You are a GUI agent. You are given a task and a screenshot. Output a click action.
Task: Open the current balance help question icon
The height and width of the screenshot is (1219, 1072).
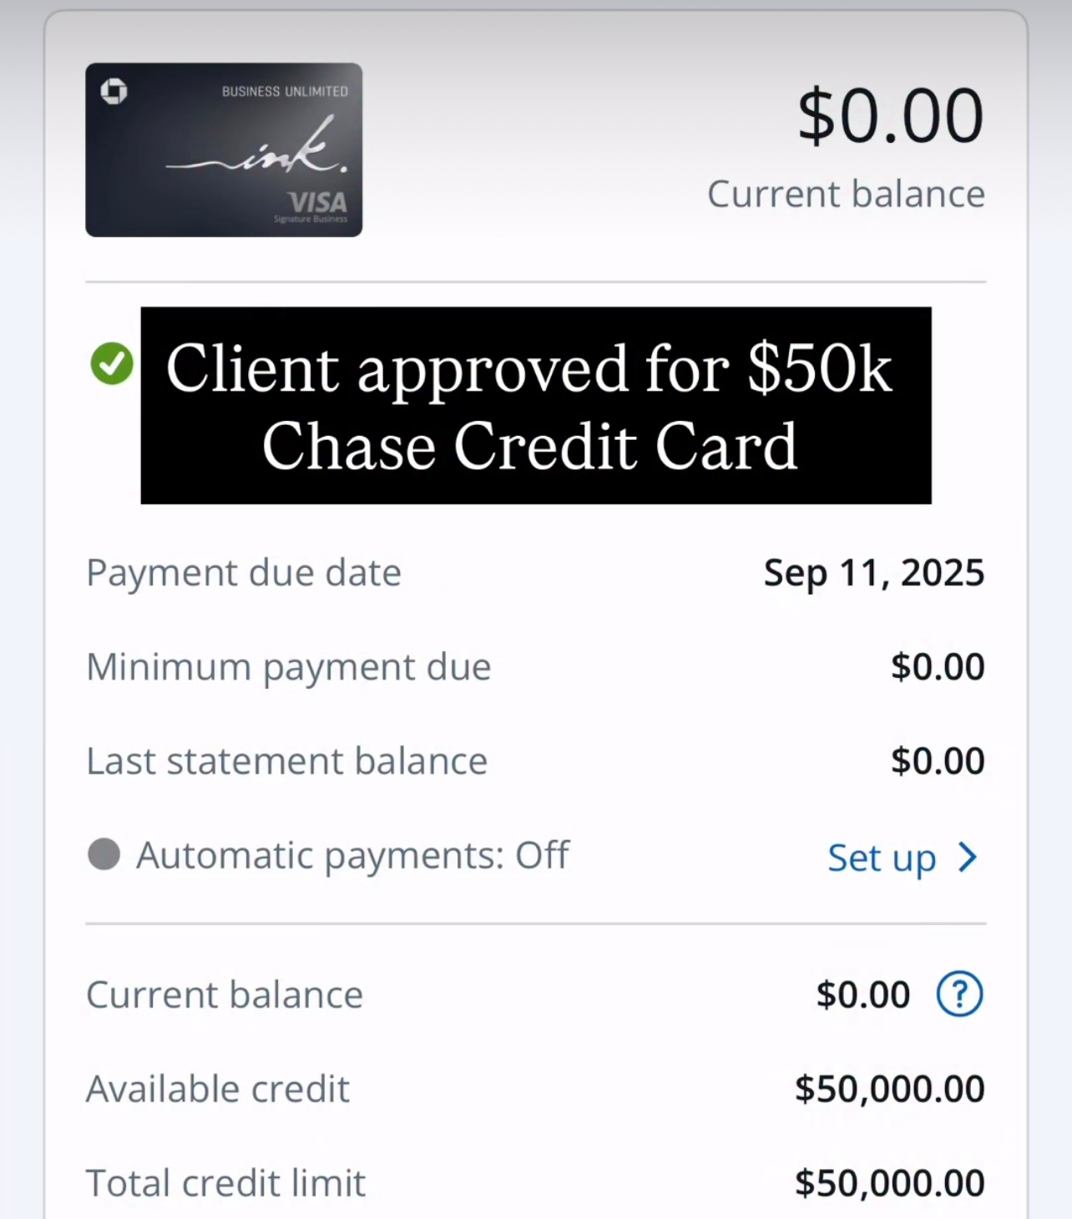[959, 994]
